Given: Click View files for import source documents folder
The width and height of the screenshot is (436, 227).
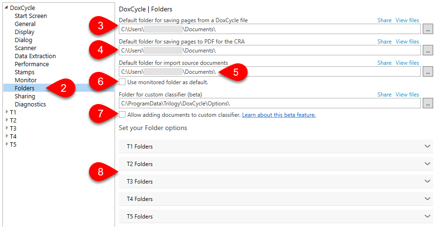Looking at the screenshot, I should click(x=407, y=63).
